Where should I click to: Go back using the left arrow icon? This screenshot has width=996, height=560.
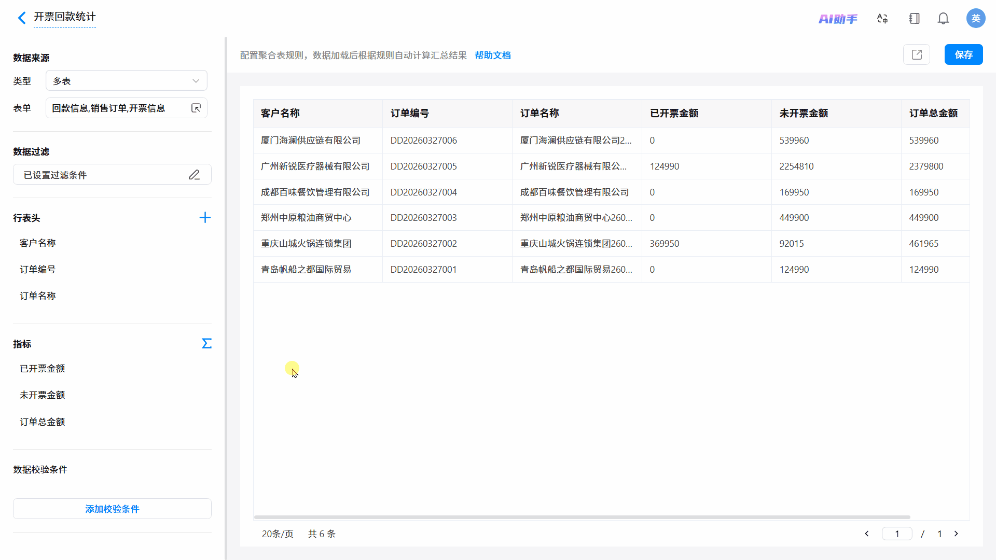21,18
